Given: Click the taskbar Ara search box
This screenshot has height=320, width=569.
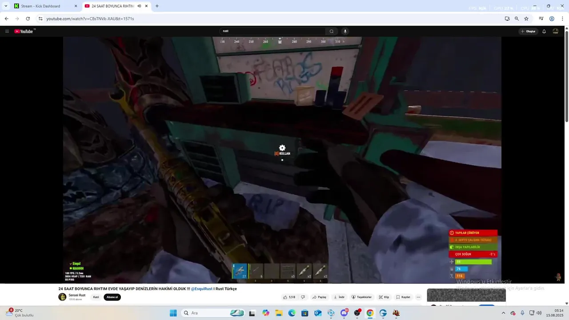Looking at the screenshot, I should (x=213, y=313).
